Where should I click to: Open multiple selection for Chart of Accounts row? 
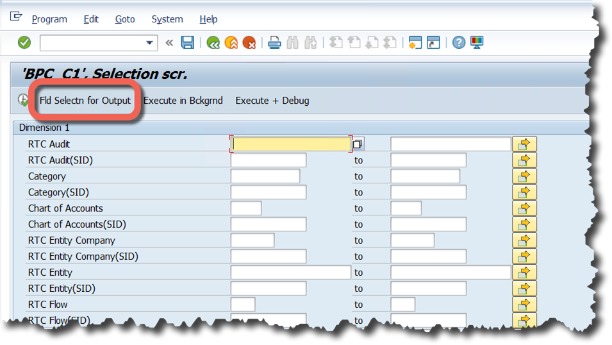524,208
